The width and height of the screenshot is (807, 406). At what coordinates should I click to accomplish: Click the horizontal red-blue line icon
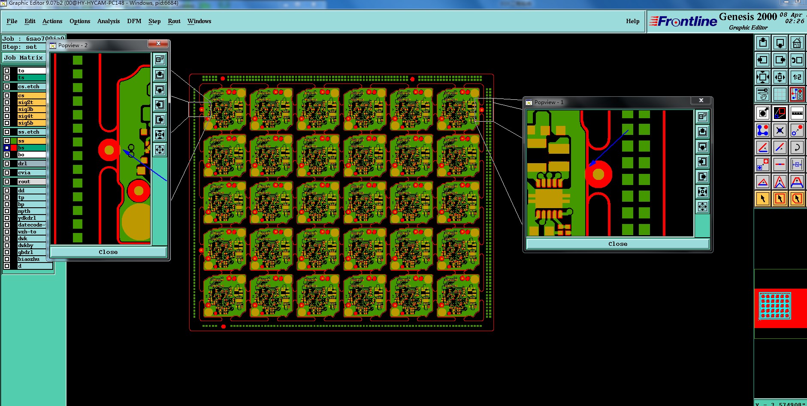(780, 164)
